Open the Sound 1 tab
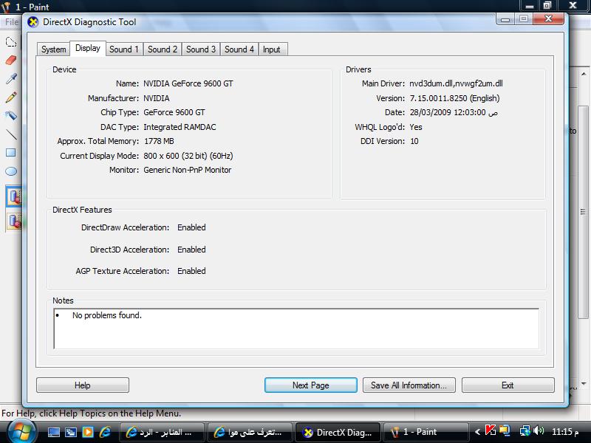Screen dimensions: 591x443 (x=124, y=49)
